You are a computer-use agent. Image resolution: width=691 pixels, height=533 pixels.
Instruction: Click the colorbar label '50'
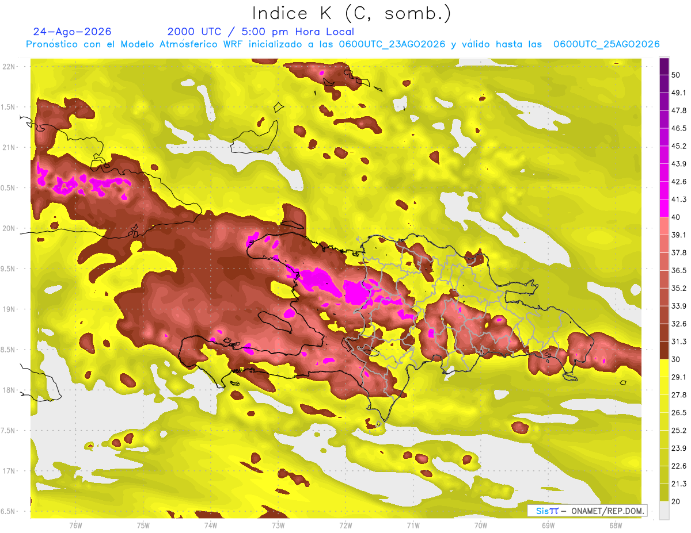(x=677, y=75)
